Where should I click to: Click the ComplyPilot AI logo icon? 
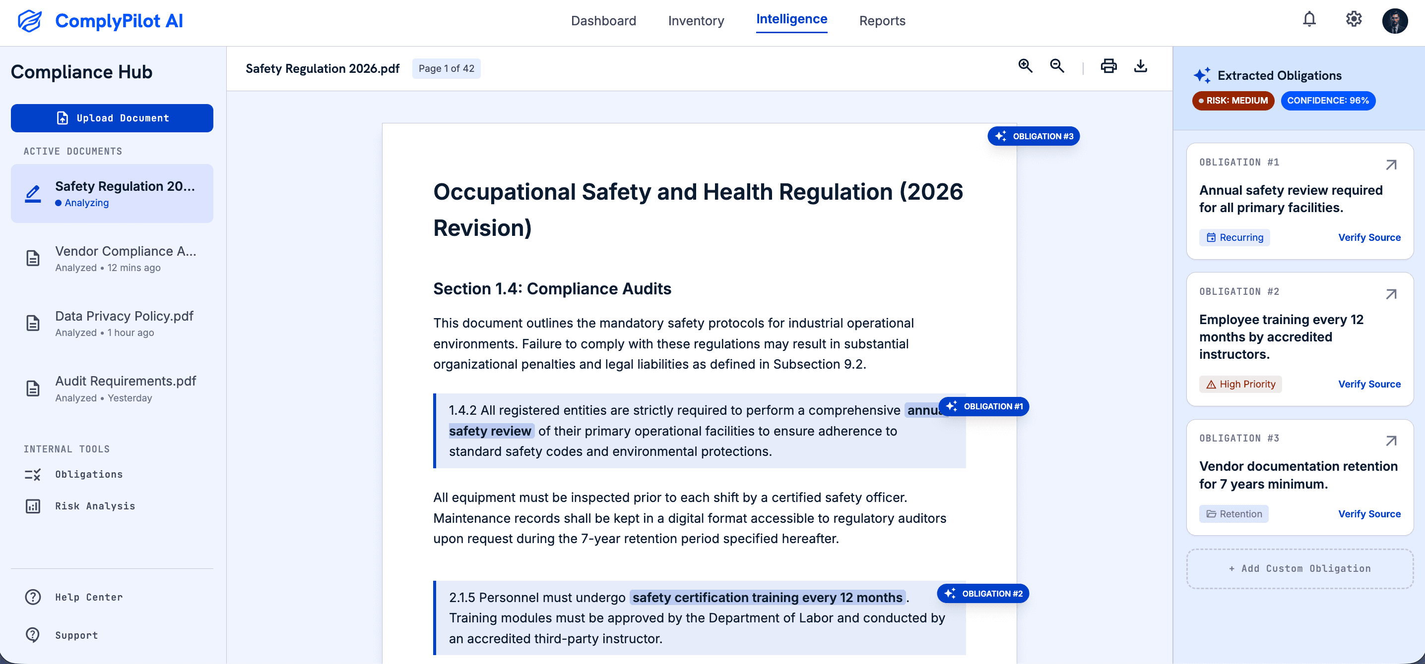click(30, 21)
